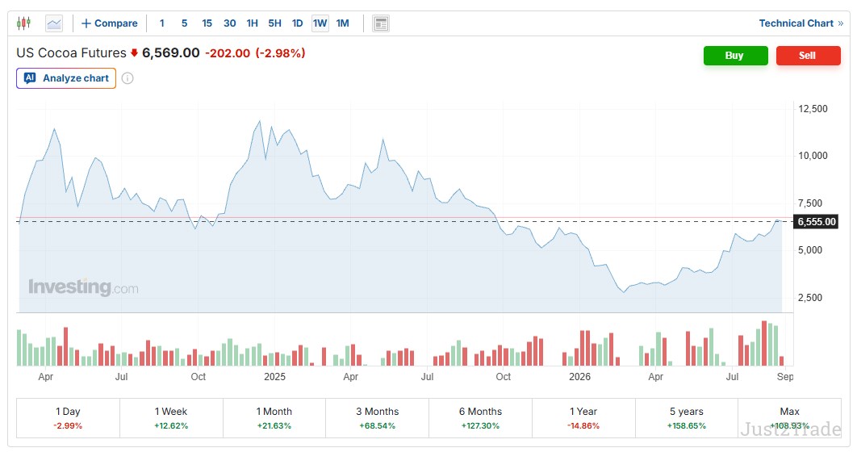Click the Max performance period cell
Viewport: 857px width, 452px height.
point(789,418)
